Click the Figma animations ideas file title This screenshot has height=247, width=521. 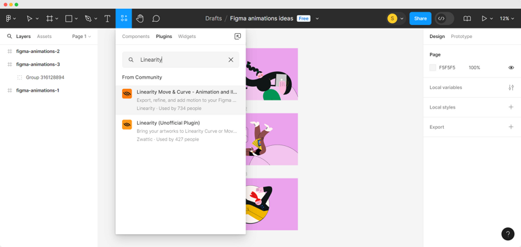click(x=261, y=18)
